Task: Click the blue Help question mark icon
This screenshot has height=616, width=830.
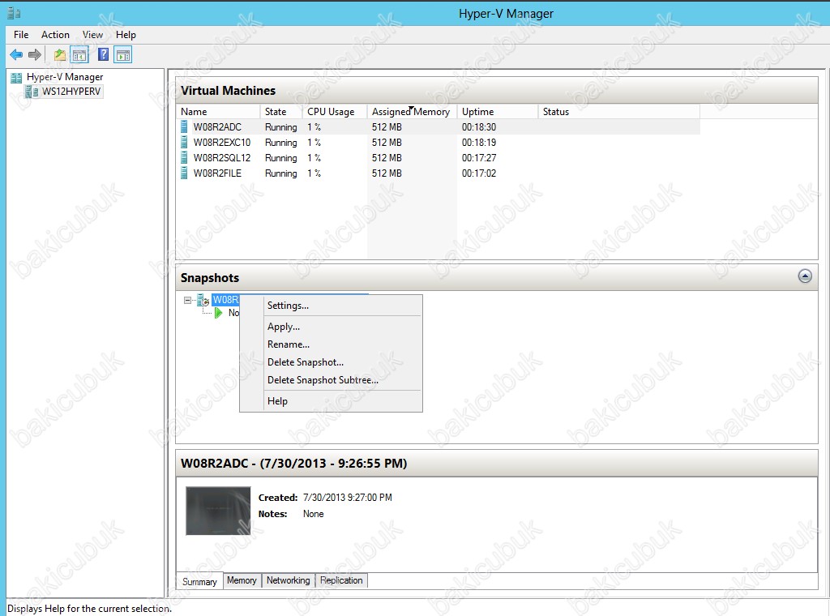Action: tap(104, 54)
